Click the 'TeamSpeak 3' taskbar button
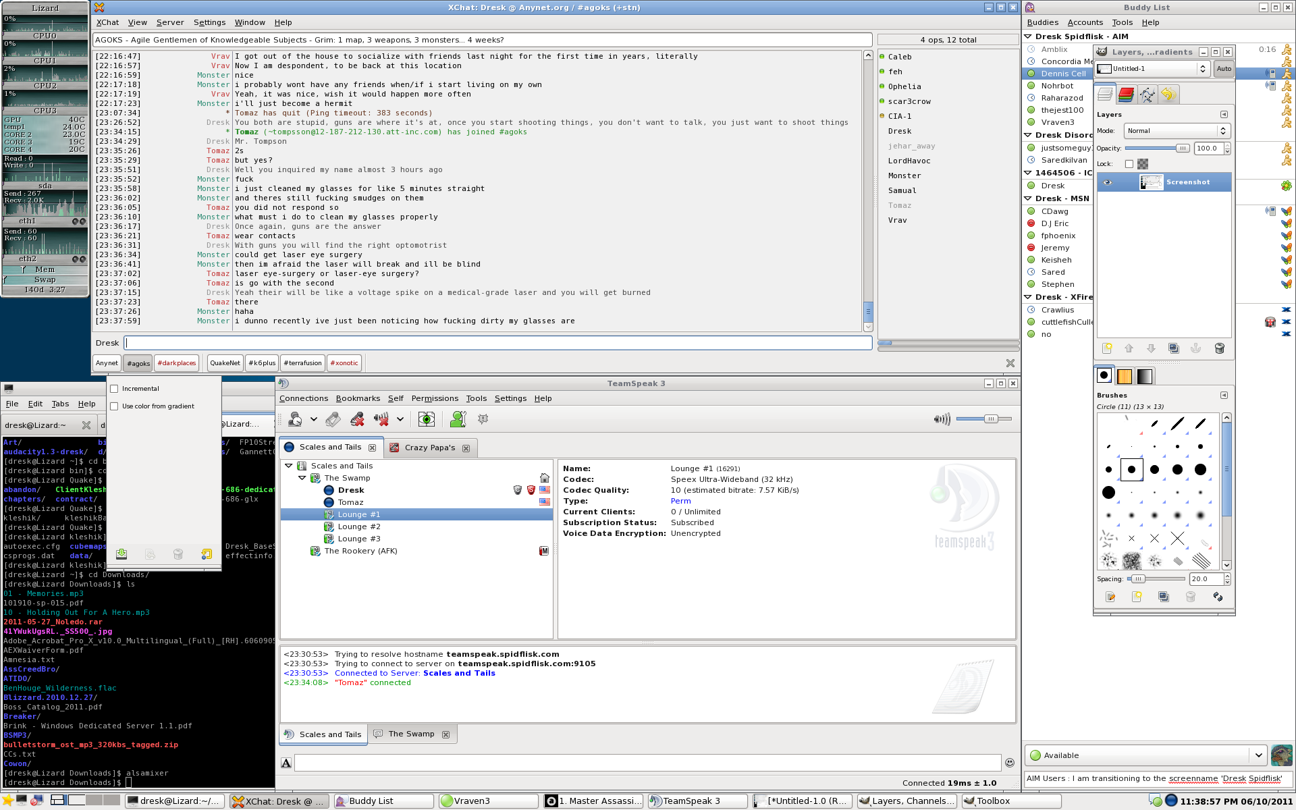The image size is (1296, 810). tap(698, 801)
